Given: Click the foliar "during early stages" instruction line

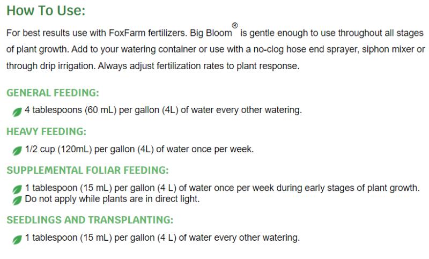Looking at the screenshot, I should coord(222,188).
